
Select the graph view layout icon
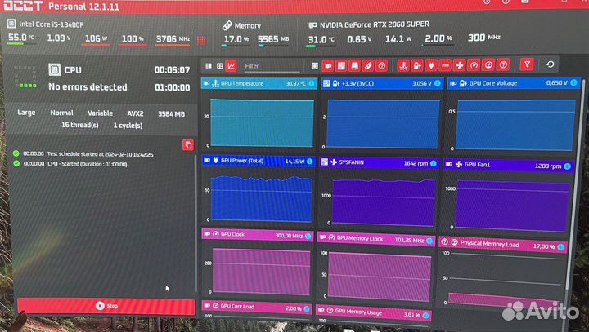231,66
